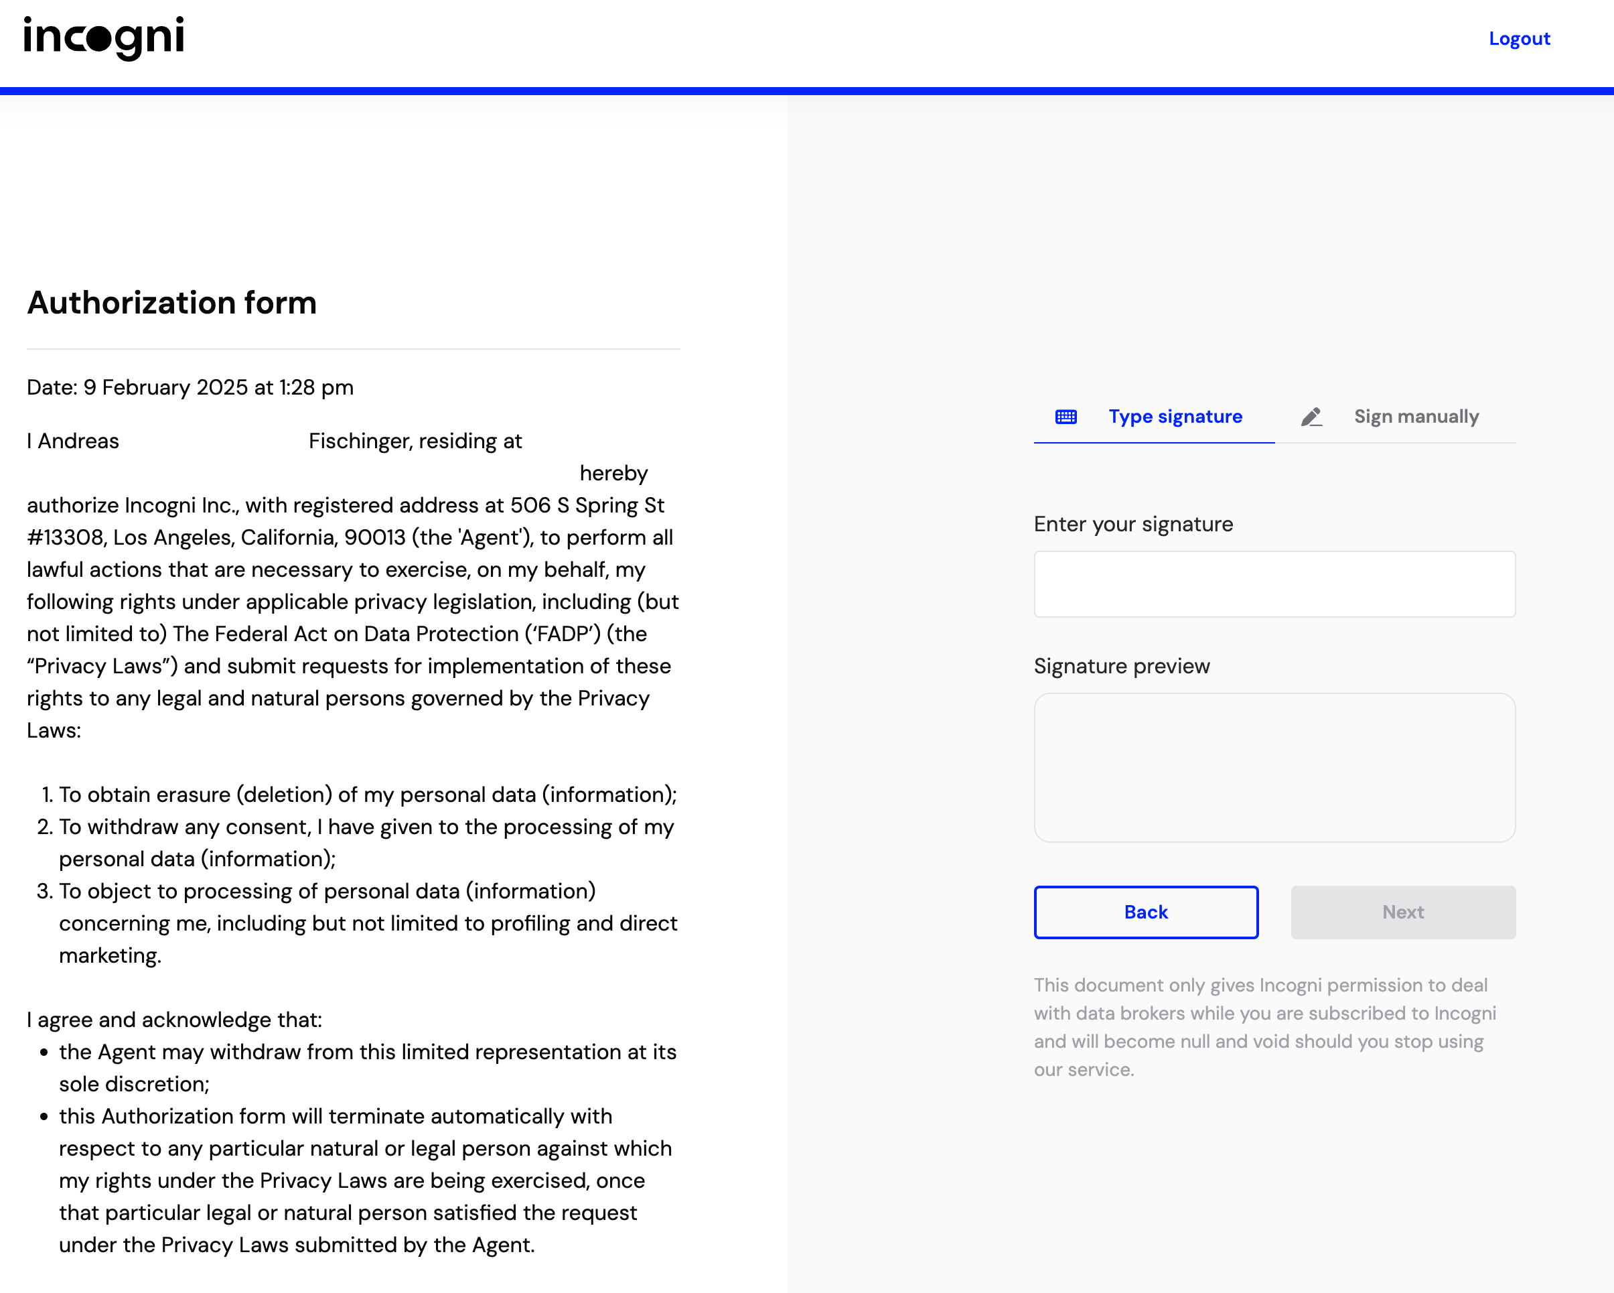Click the 'I agree and acknowledge that' line
Screen dimensions: 1614x1293
174,1020
